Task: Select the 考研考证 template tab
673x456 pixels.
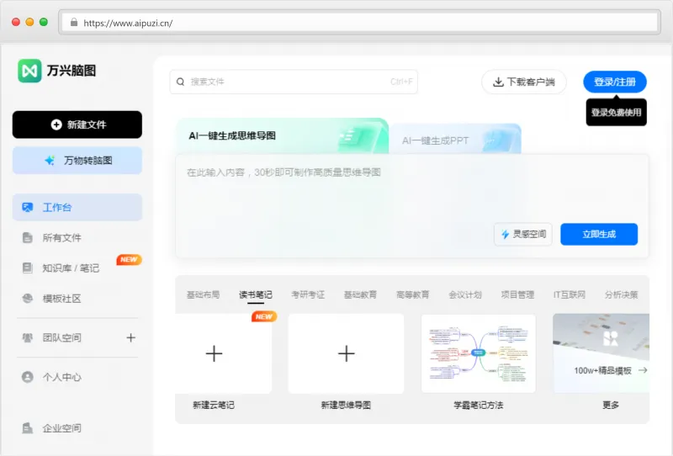Action: coord(308,294)
